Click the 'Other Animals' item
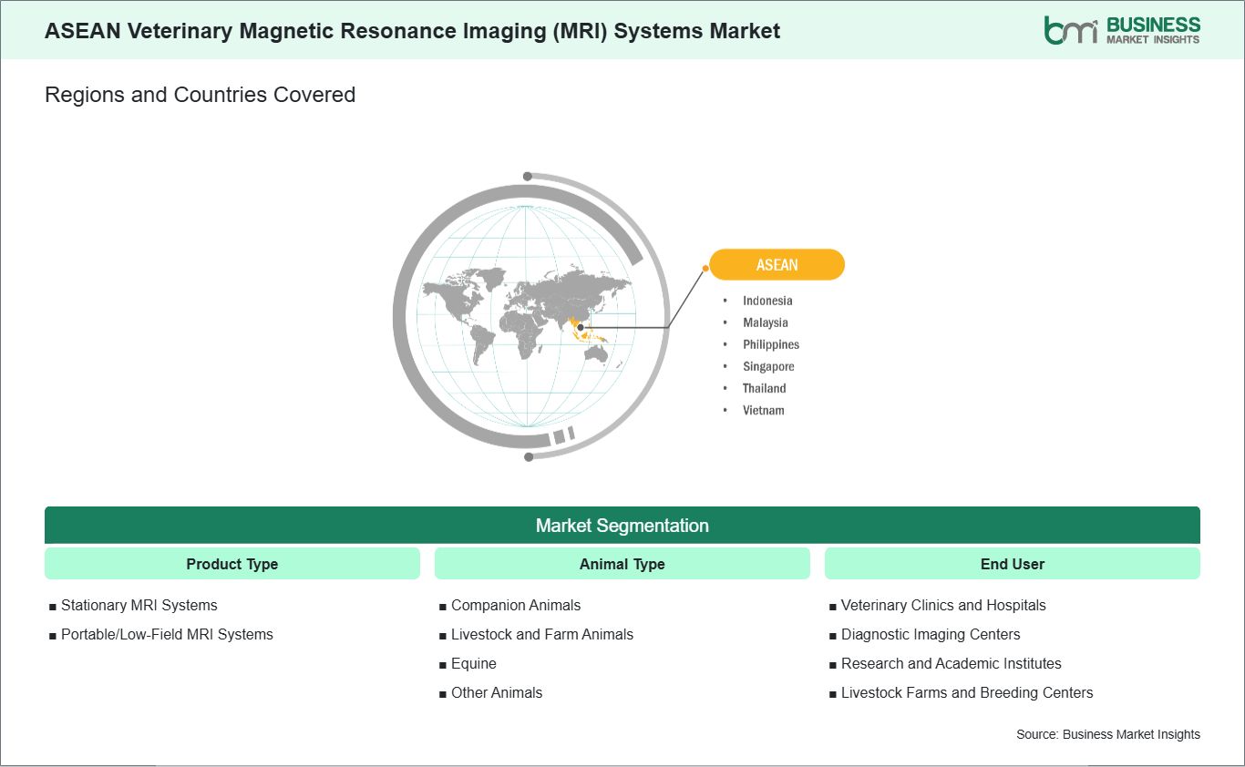 pyautogui.click(x=497, y=692)
